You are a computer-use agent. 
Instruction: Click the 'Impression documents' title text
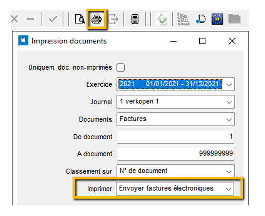69,41
